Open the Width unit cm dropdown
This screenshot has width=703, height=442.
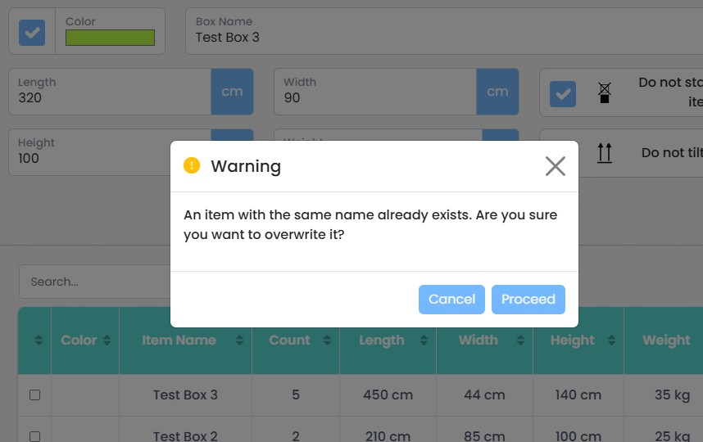click(497, 92)
